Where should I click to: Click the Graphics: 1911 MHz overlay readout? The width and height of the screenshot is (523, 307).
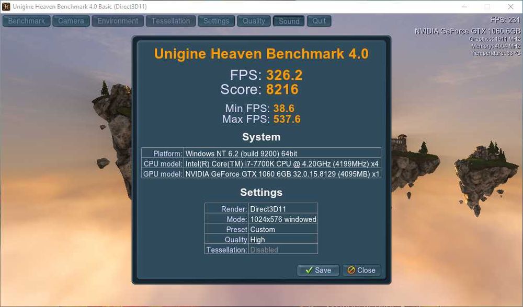(x=495, y=39)
